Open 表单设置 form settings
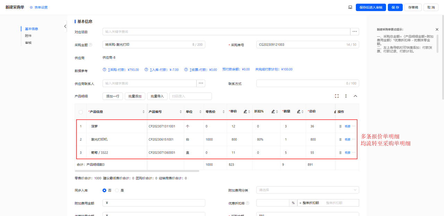The image size is (444, 216). 39,7
